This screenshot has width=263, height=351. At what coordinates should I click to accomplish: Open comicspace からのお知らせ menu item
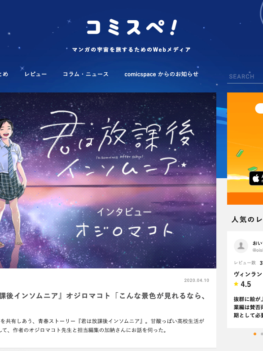(161, 74)
